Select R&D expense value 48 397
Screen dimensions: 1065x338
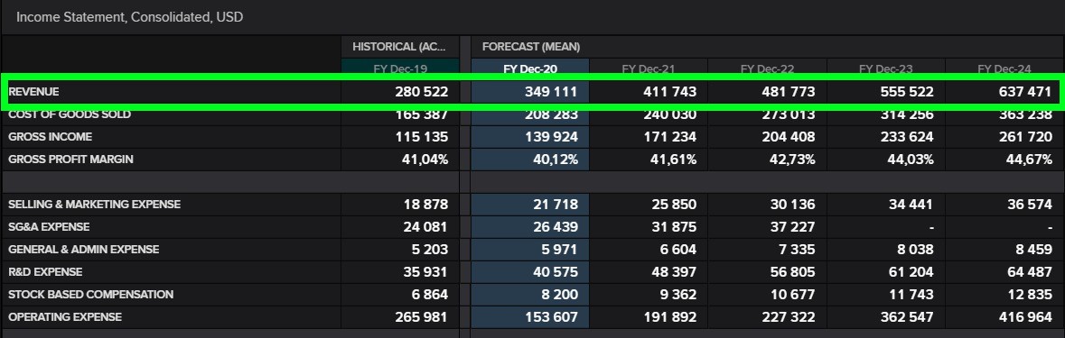674,271
